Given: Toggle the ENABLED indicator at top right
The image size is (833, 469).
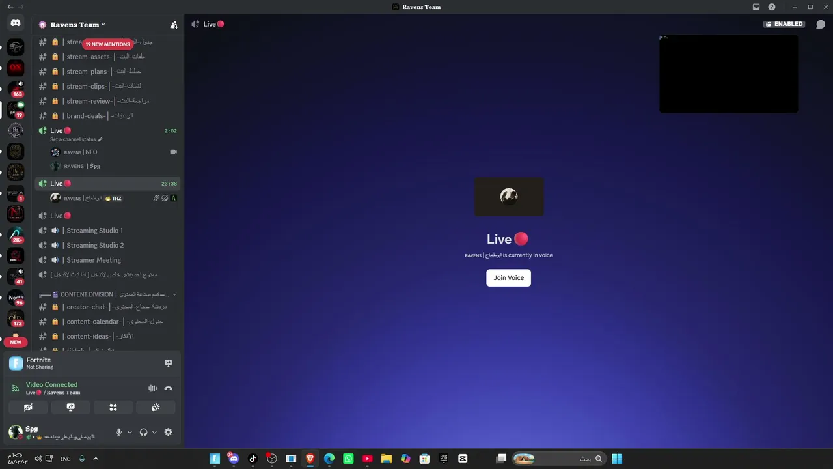Looking at the screenshot, I should click(784, 24).
